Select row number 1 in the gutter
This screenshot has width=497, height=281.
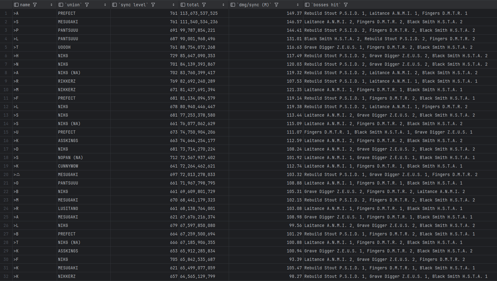[6, 13]
